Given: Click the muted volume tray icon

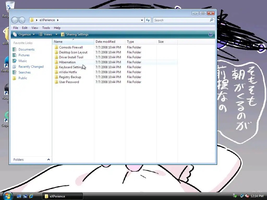Looking at the screenshot, I should pos(247,196).
